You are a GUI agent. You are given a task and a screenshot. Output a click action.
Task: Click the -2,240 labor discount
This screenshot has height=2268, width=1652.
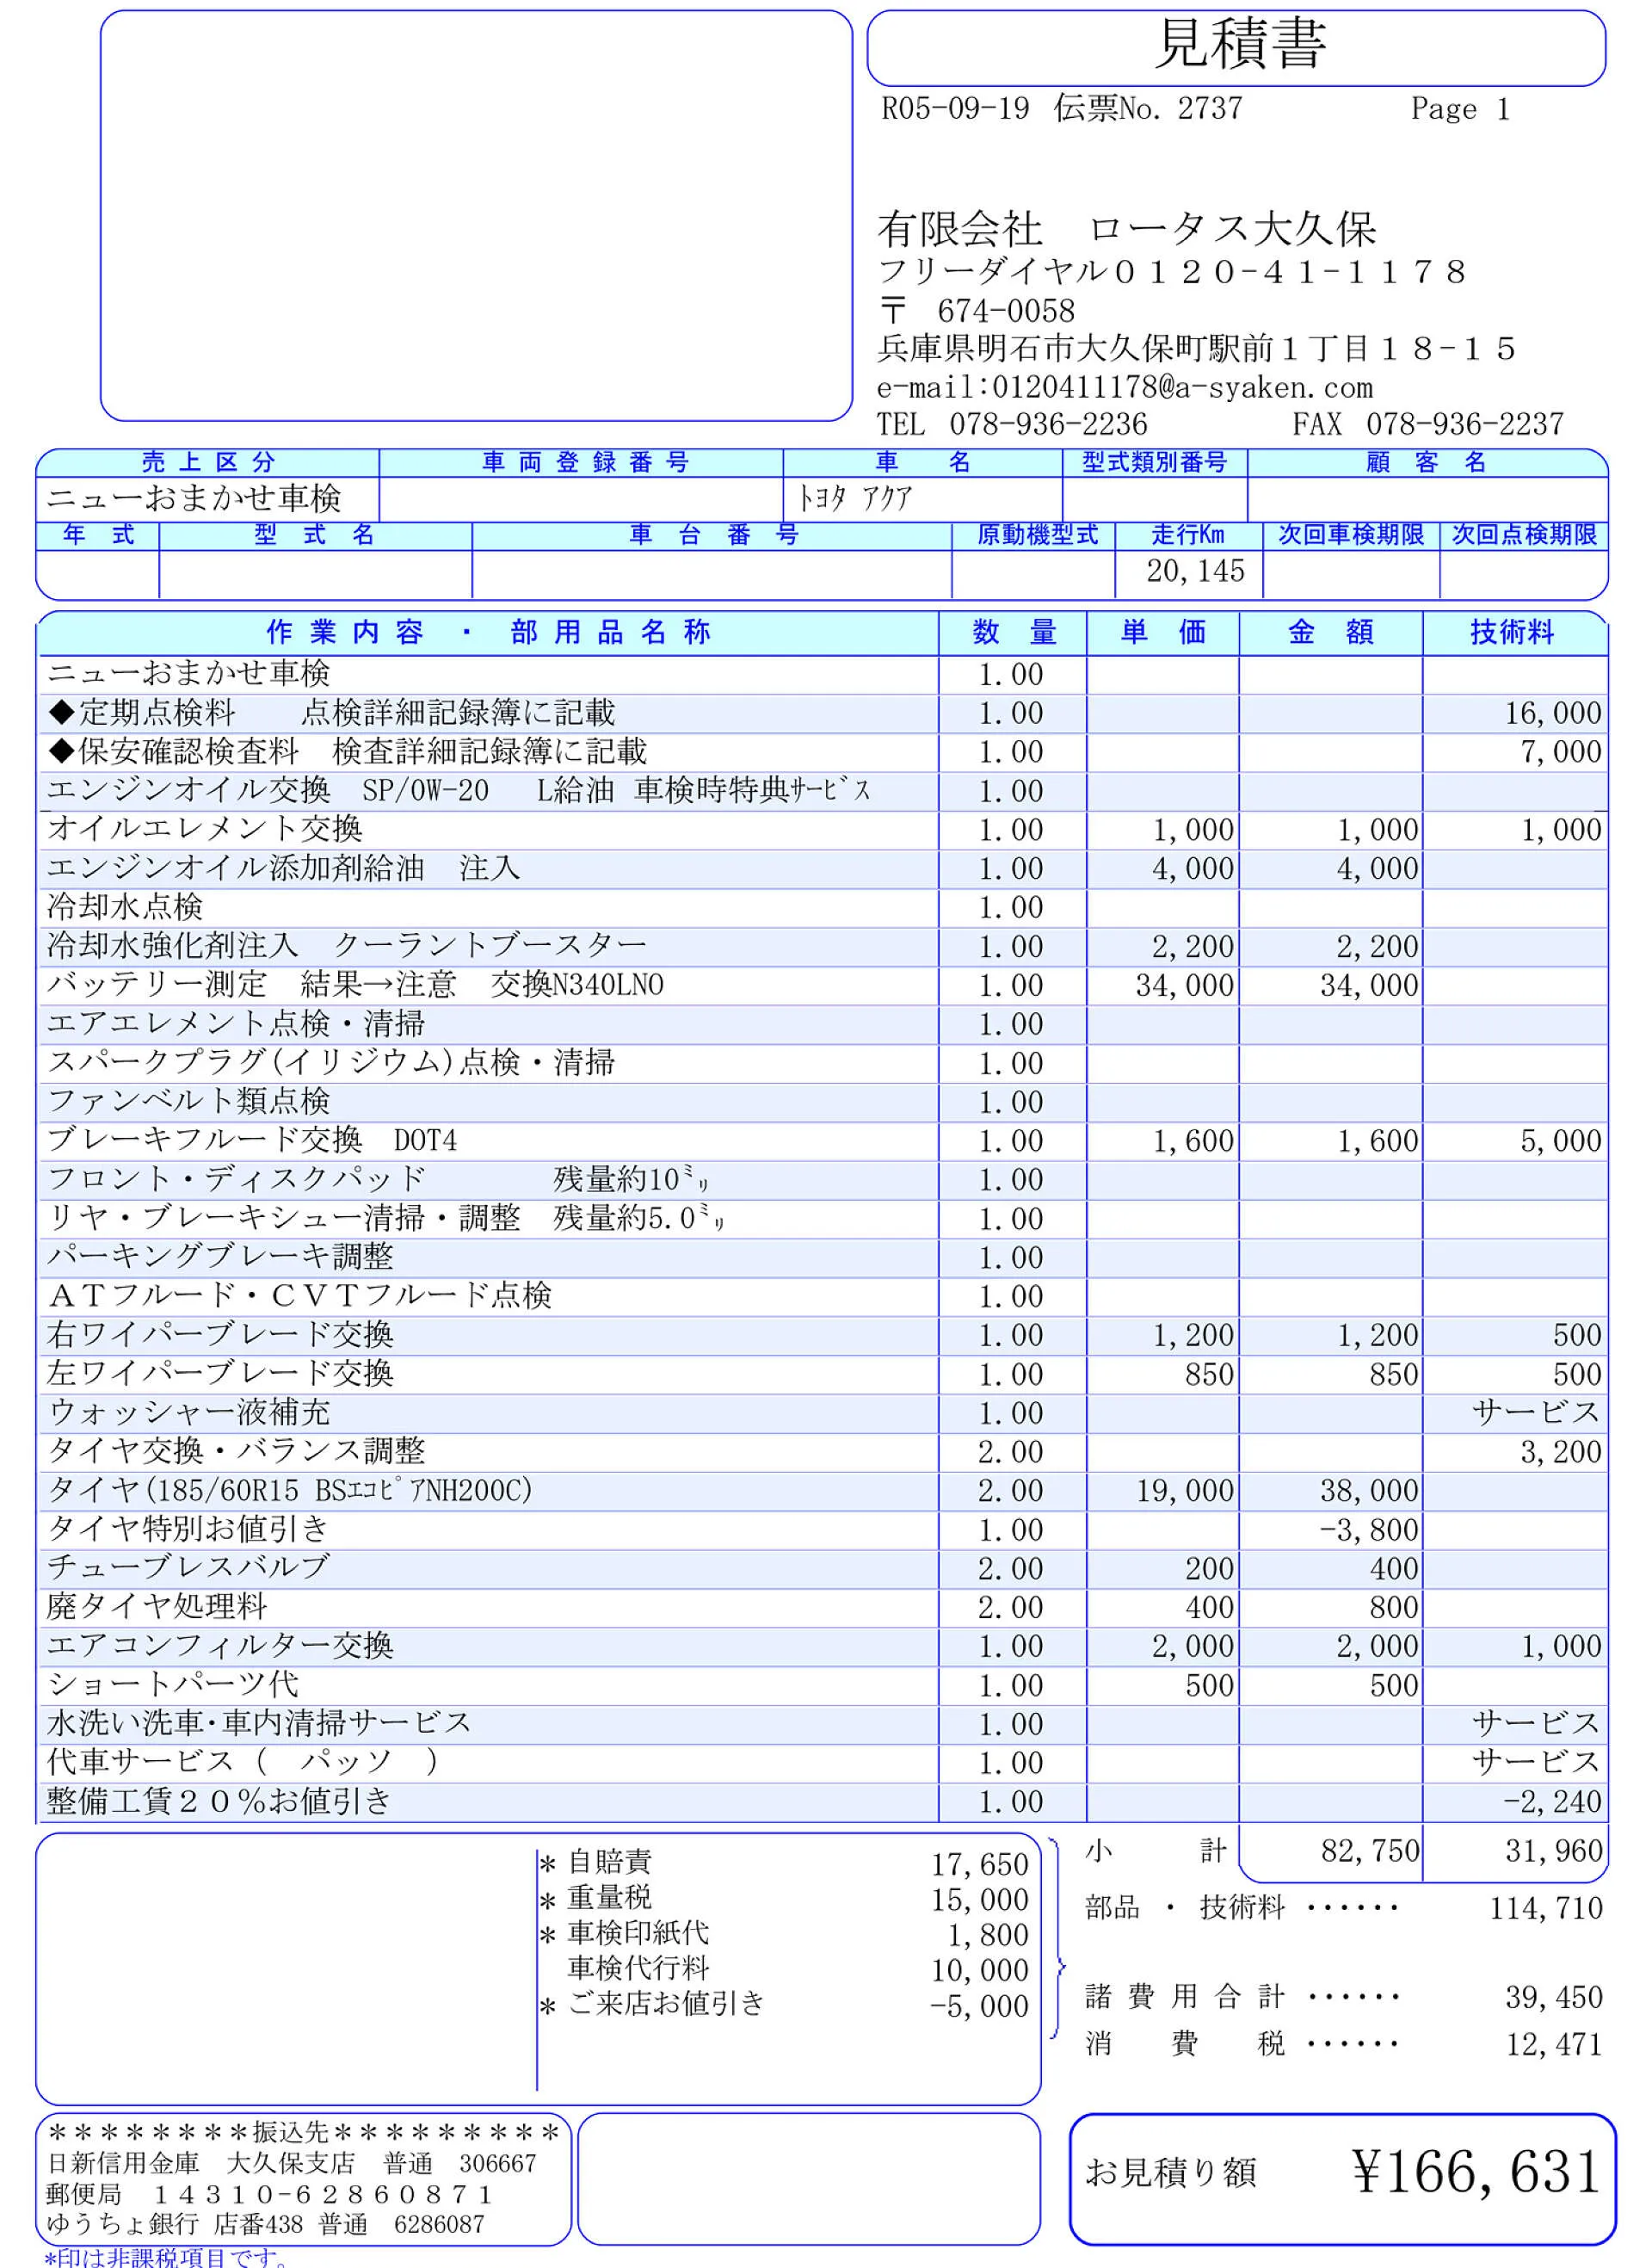coord(1552,1803)
